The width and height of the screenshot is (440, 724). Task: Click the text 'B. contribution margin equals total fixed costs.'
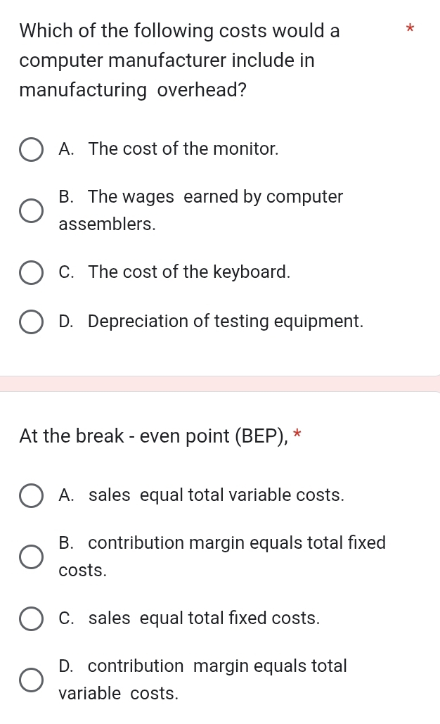tap(222, 557)
